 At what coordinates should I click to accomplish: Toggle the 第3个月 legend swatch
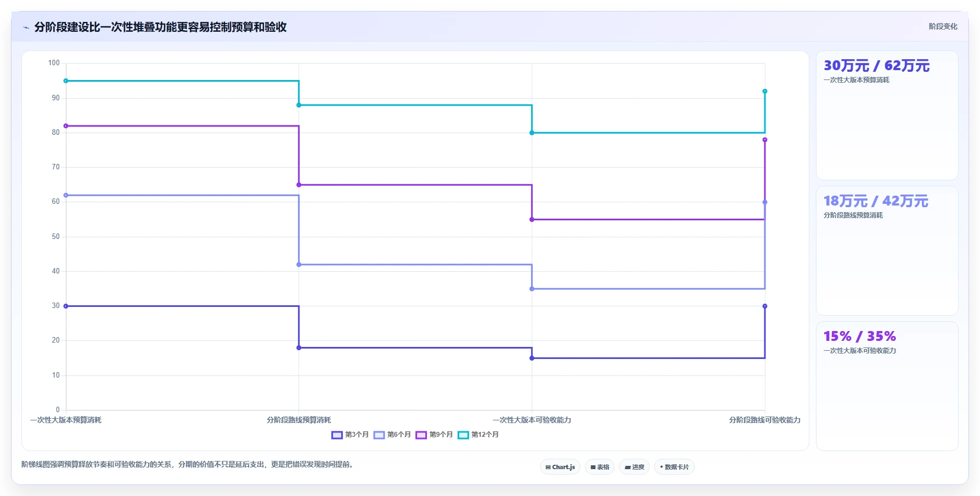(337, 435)
